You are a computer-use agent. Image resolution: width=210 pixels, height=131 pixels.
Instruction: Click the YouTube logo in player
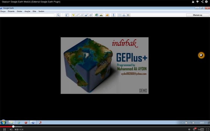201,129
